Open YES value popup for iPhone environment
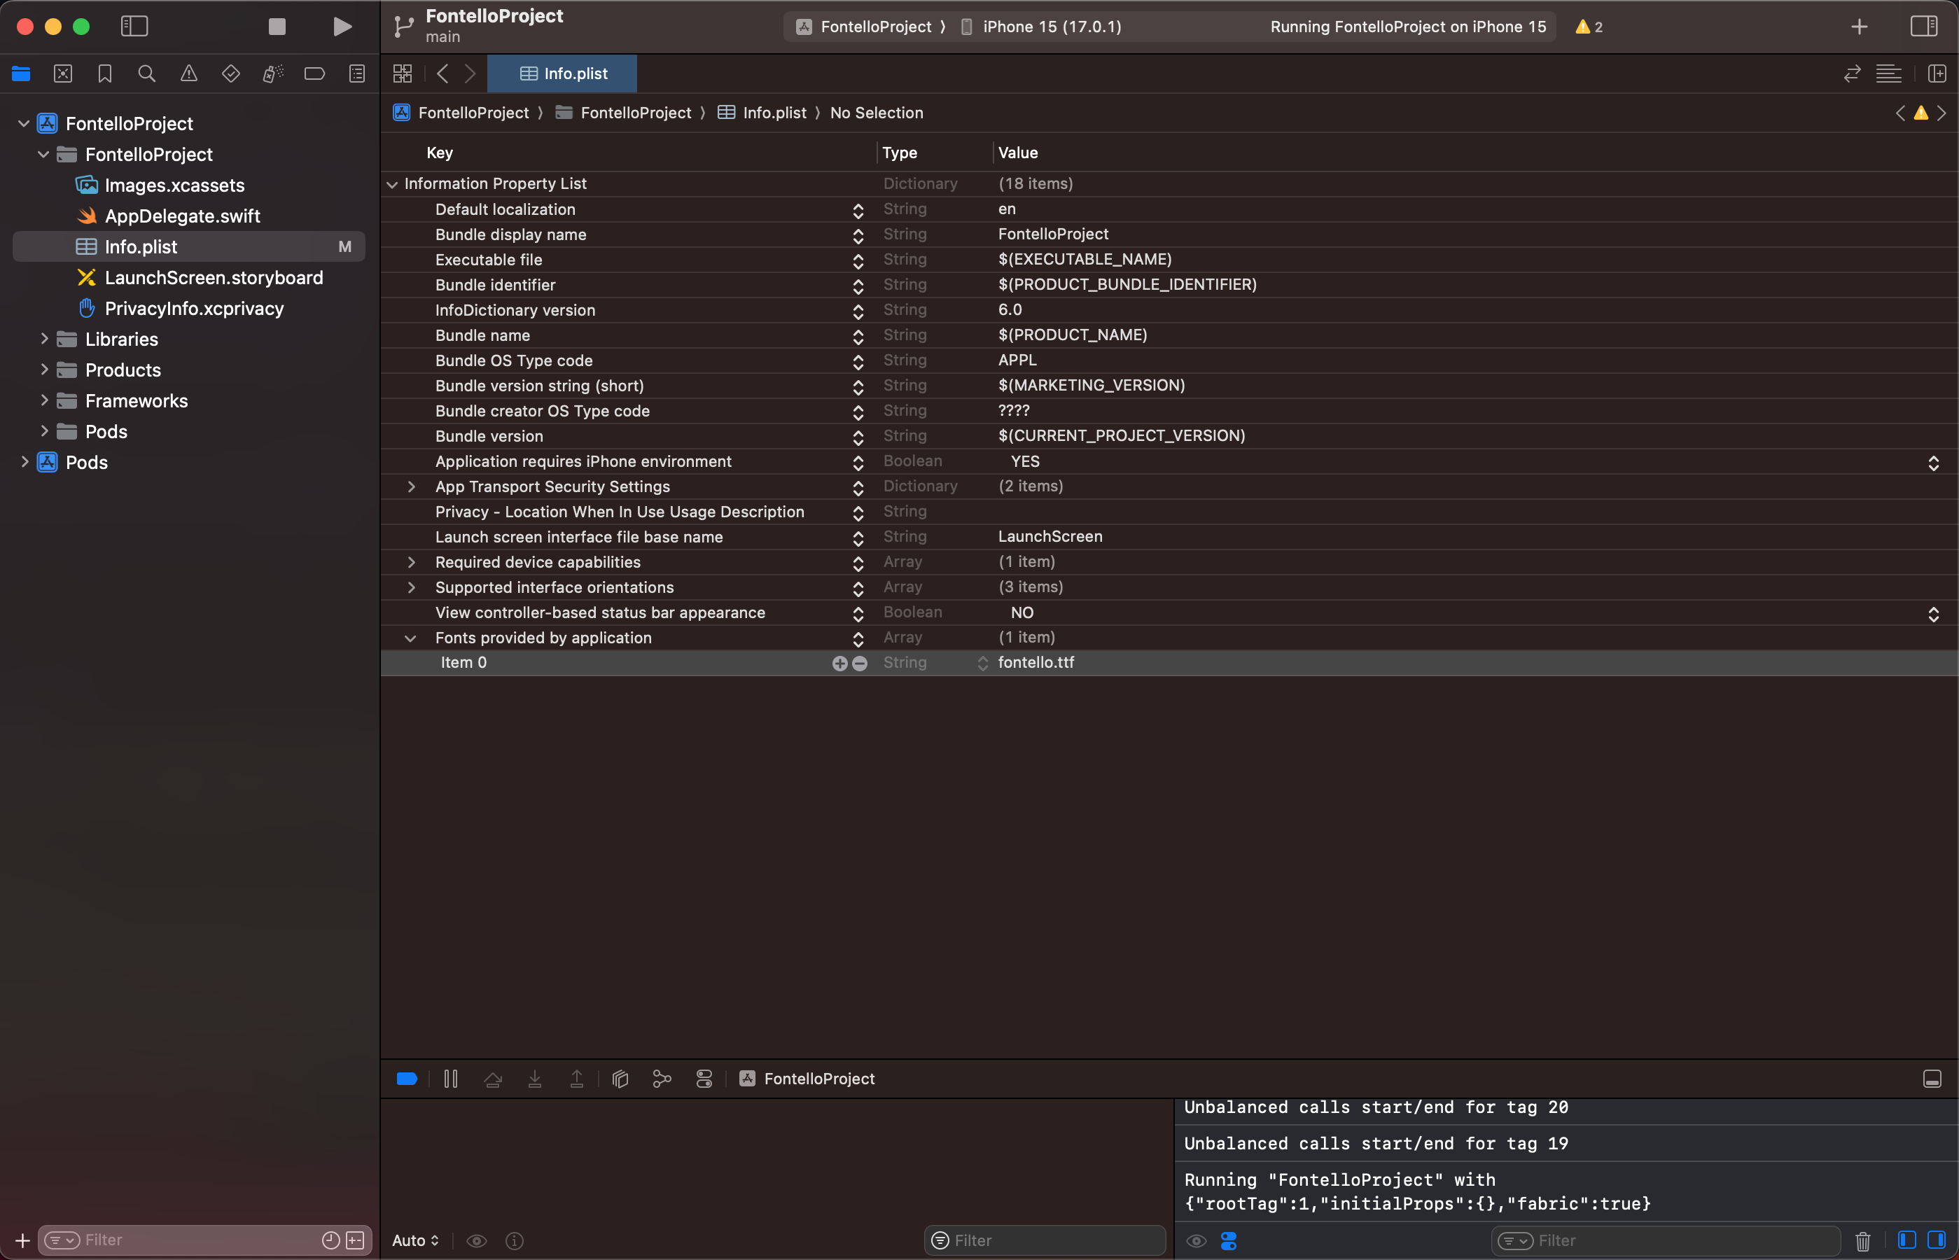 coord(1934,463)
